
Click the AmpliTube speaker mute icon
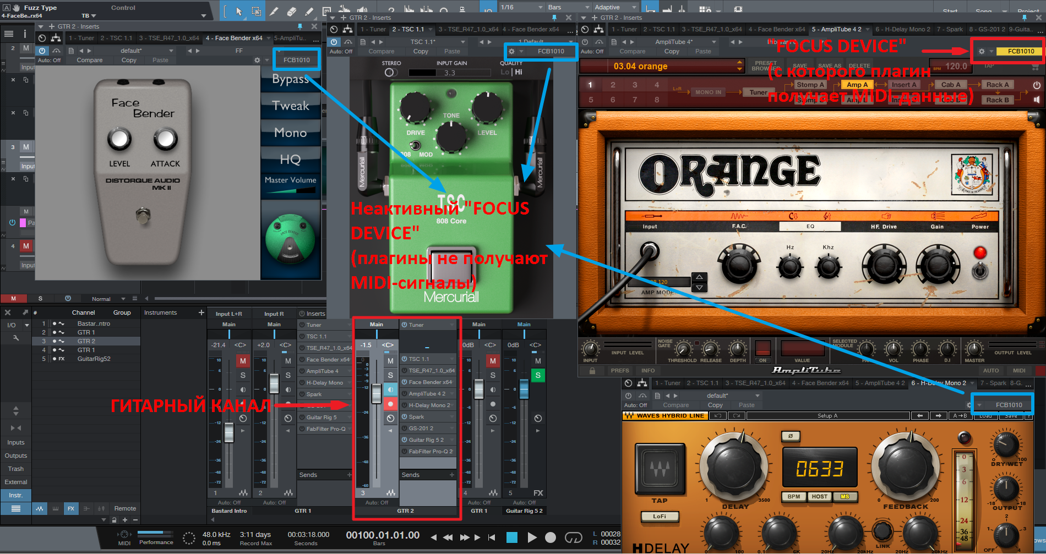click(1037, 100)
